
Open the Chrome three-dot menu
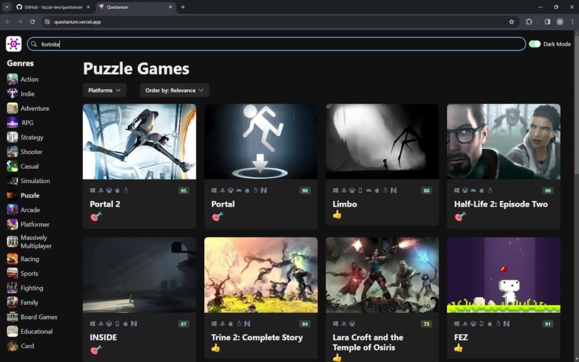[572, 22]
